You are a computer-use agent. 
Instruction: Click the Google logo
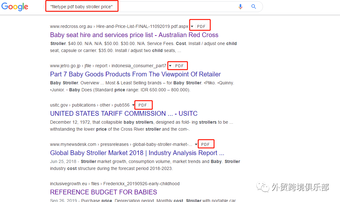coord(15,7)
